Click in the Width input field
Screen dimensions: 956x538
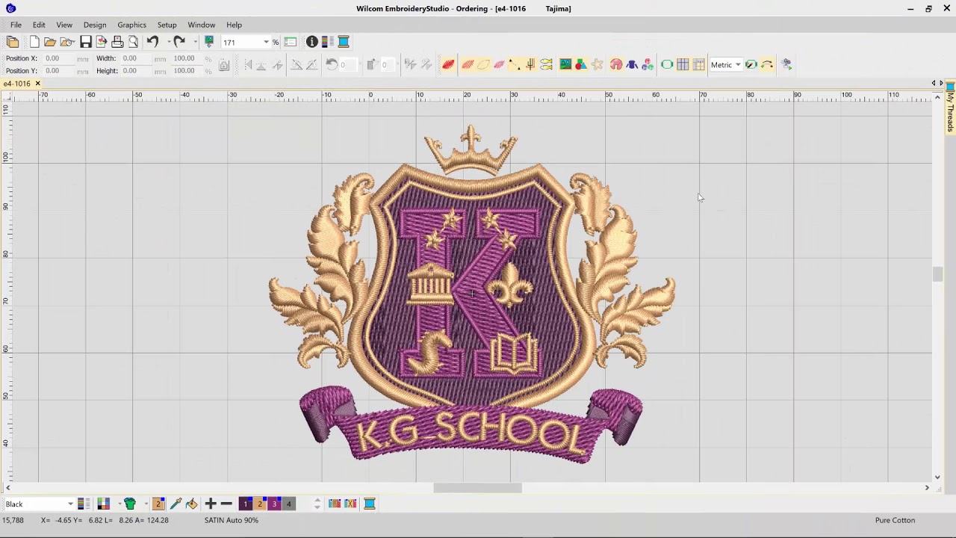coord(138,58)
